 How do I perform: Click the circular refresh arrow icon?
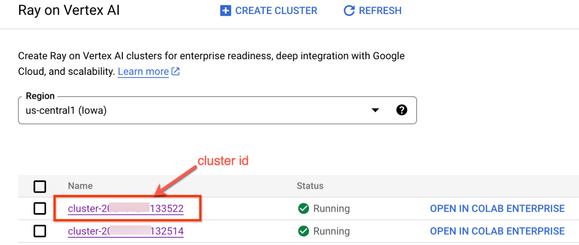pos(349,11)
